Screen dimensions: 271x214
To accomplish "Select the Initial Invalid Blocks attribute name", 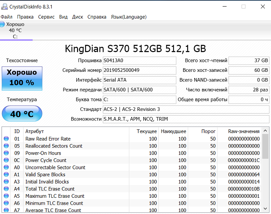I will pos(47,182).
